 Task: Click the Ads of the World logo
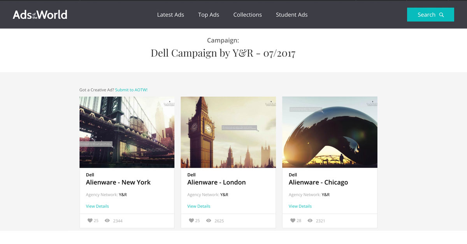(x=40, y=15)
